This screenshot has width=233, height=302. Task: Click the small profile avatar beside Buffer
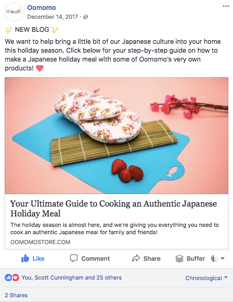(x=214, y=258)
